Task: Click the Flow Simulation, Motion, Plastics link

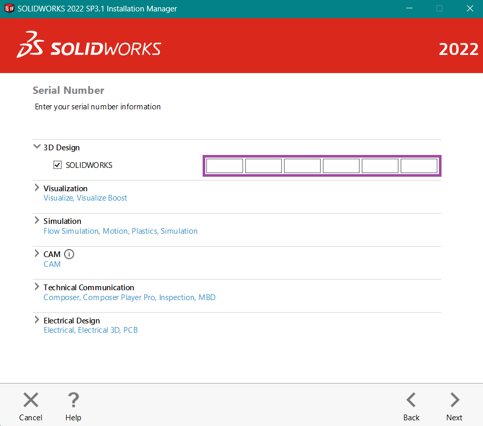Action: (x=120, y=231)
